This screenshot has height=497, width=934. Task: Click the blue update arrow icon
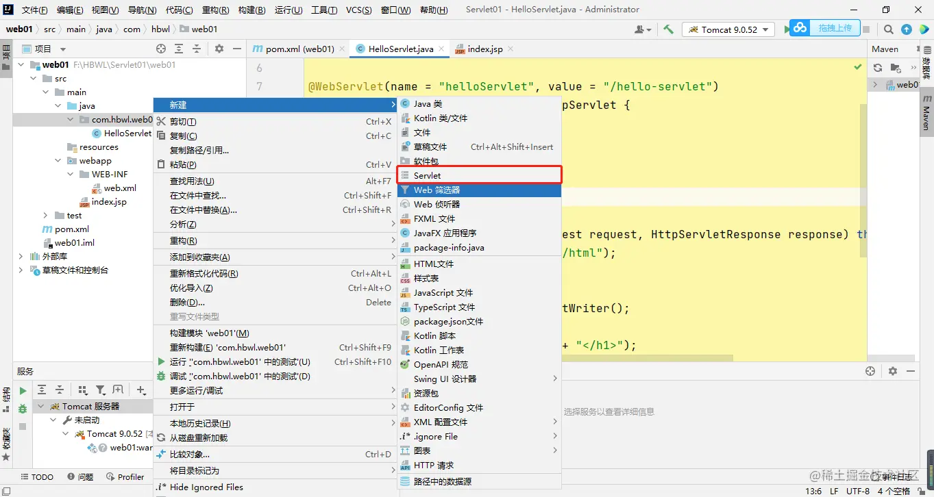(907, 29)
